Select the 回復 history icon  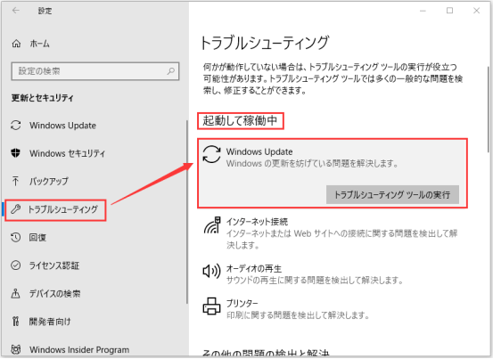16,237
